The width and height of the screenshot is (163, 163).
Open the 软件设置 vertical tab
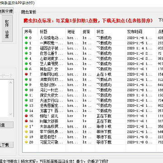[7, 29]
